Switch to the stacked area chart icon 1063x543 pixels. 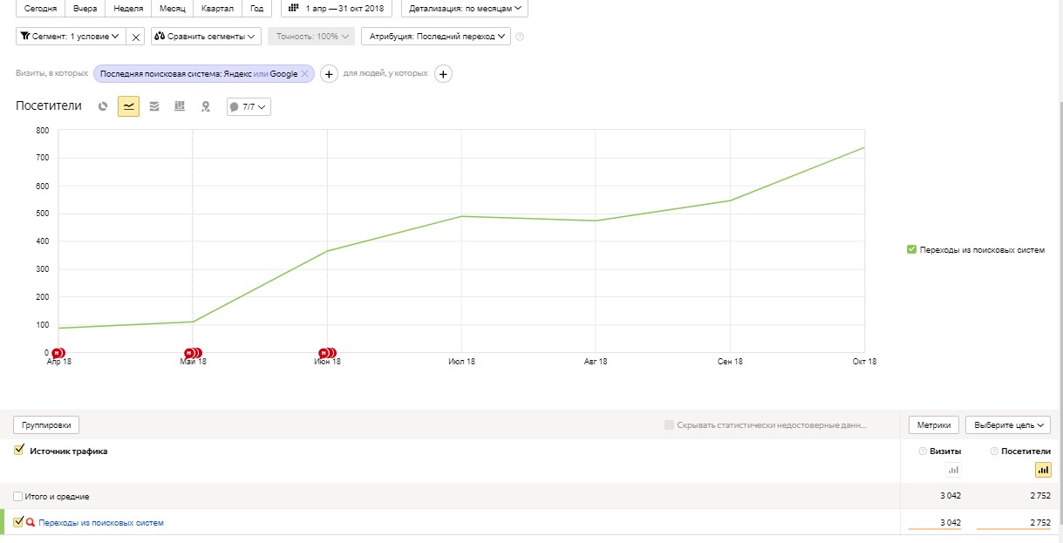154,106
